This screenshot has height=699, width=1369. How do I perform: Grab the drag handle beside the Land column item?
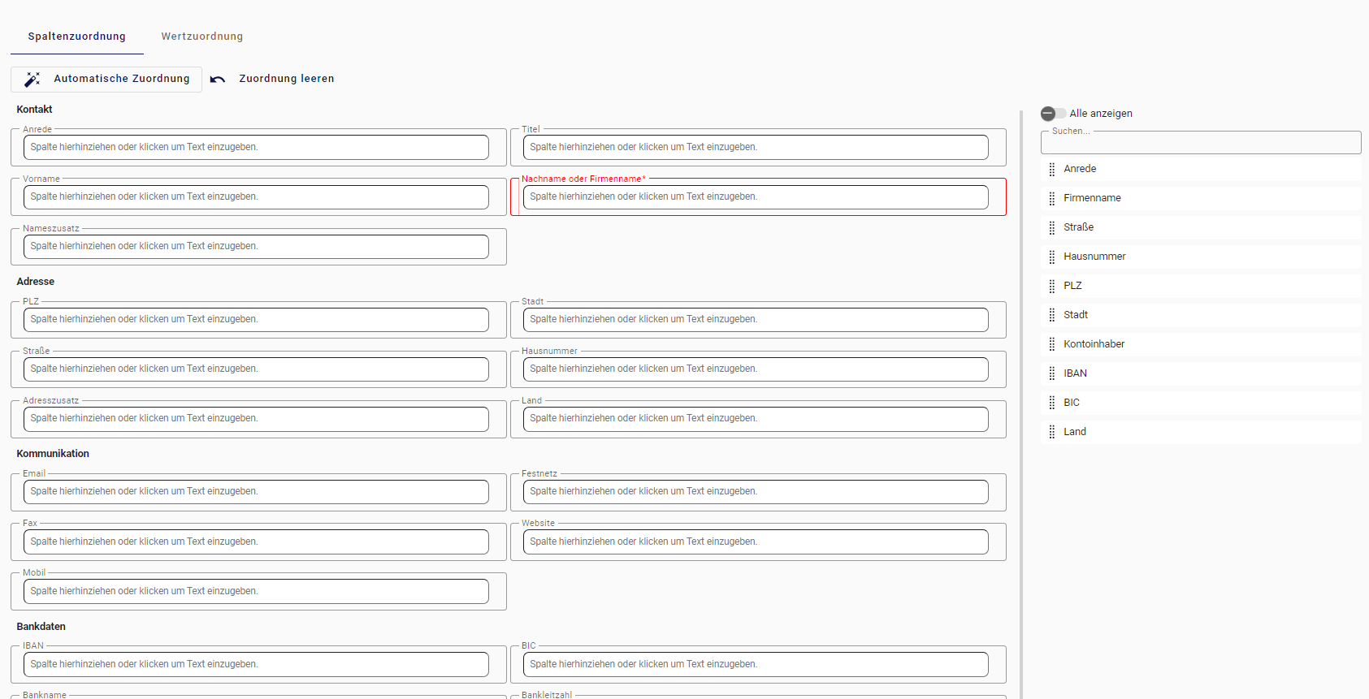1052,432
